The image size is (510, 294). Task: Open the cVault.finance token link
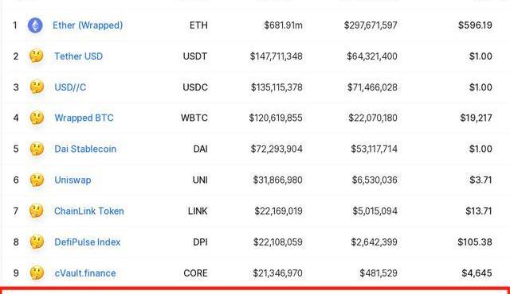coord(85,273)
